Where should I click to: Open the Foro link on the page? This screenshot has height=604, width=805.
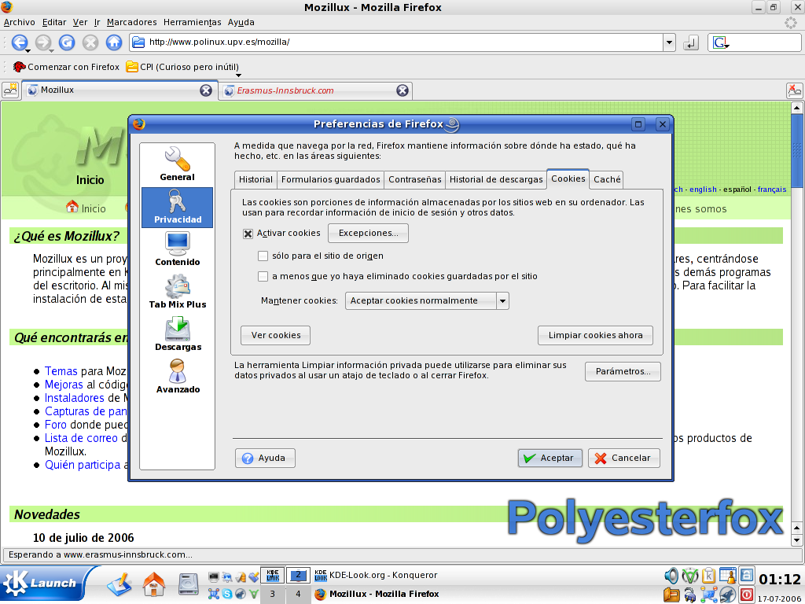coord(56,425)
